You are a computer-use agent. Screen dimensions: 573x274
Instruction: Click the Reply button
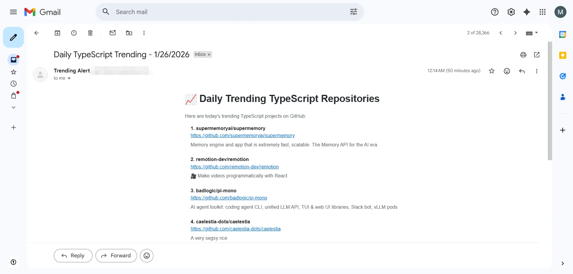(73, 256)
